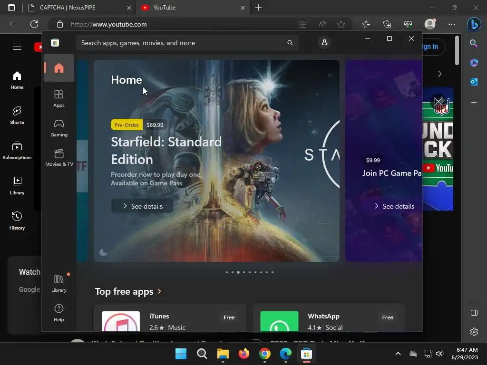The image size is (487, 365).
Task: Toggle the Edge sidebar panel layout icon
Action: pyautogui.click(x=474, y=313)
